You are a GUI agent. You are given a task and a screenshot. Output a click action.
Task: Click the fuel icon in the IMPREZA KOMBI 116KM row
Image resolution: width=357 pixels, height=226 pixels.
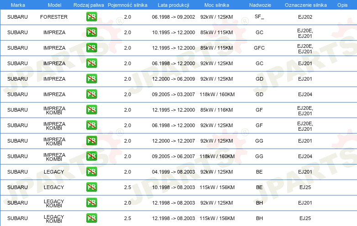(x=91, y=110)
